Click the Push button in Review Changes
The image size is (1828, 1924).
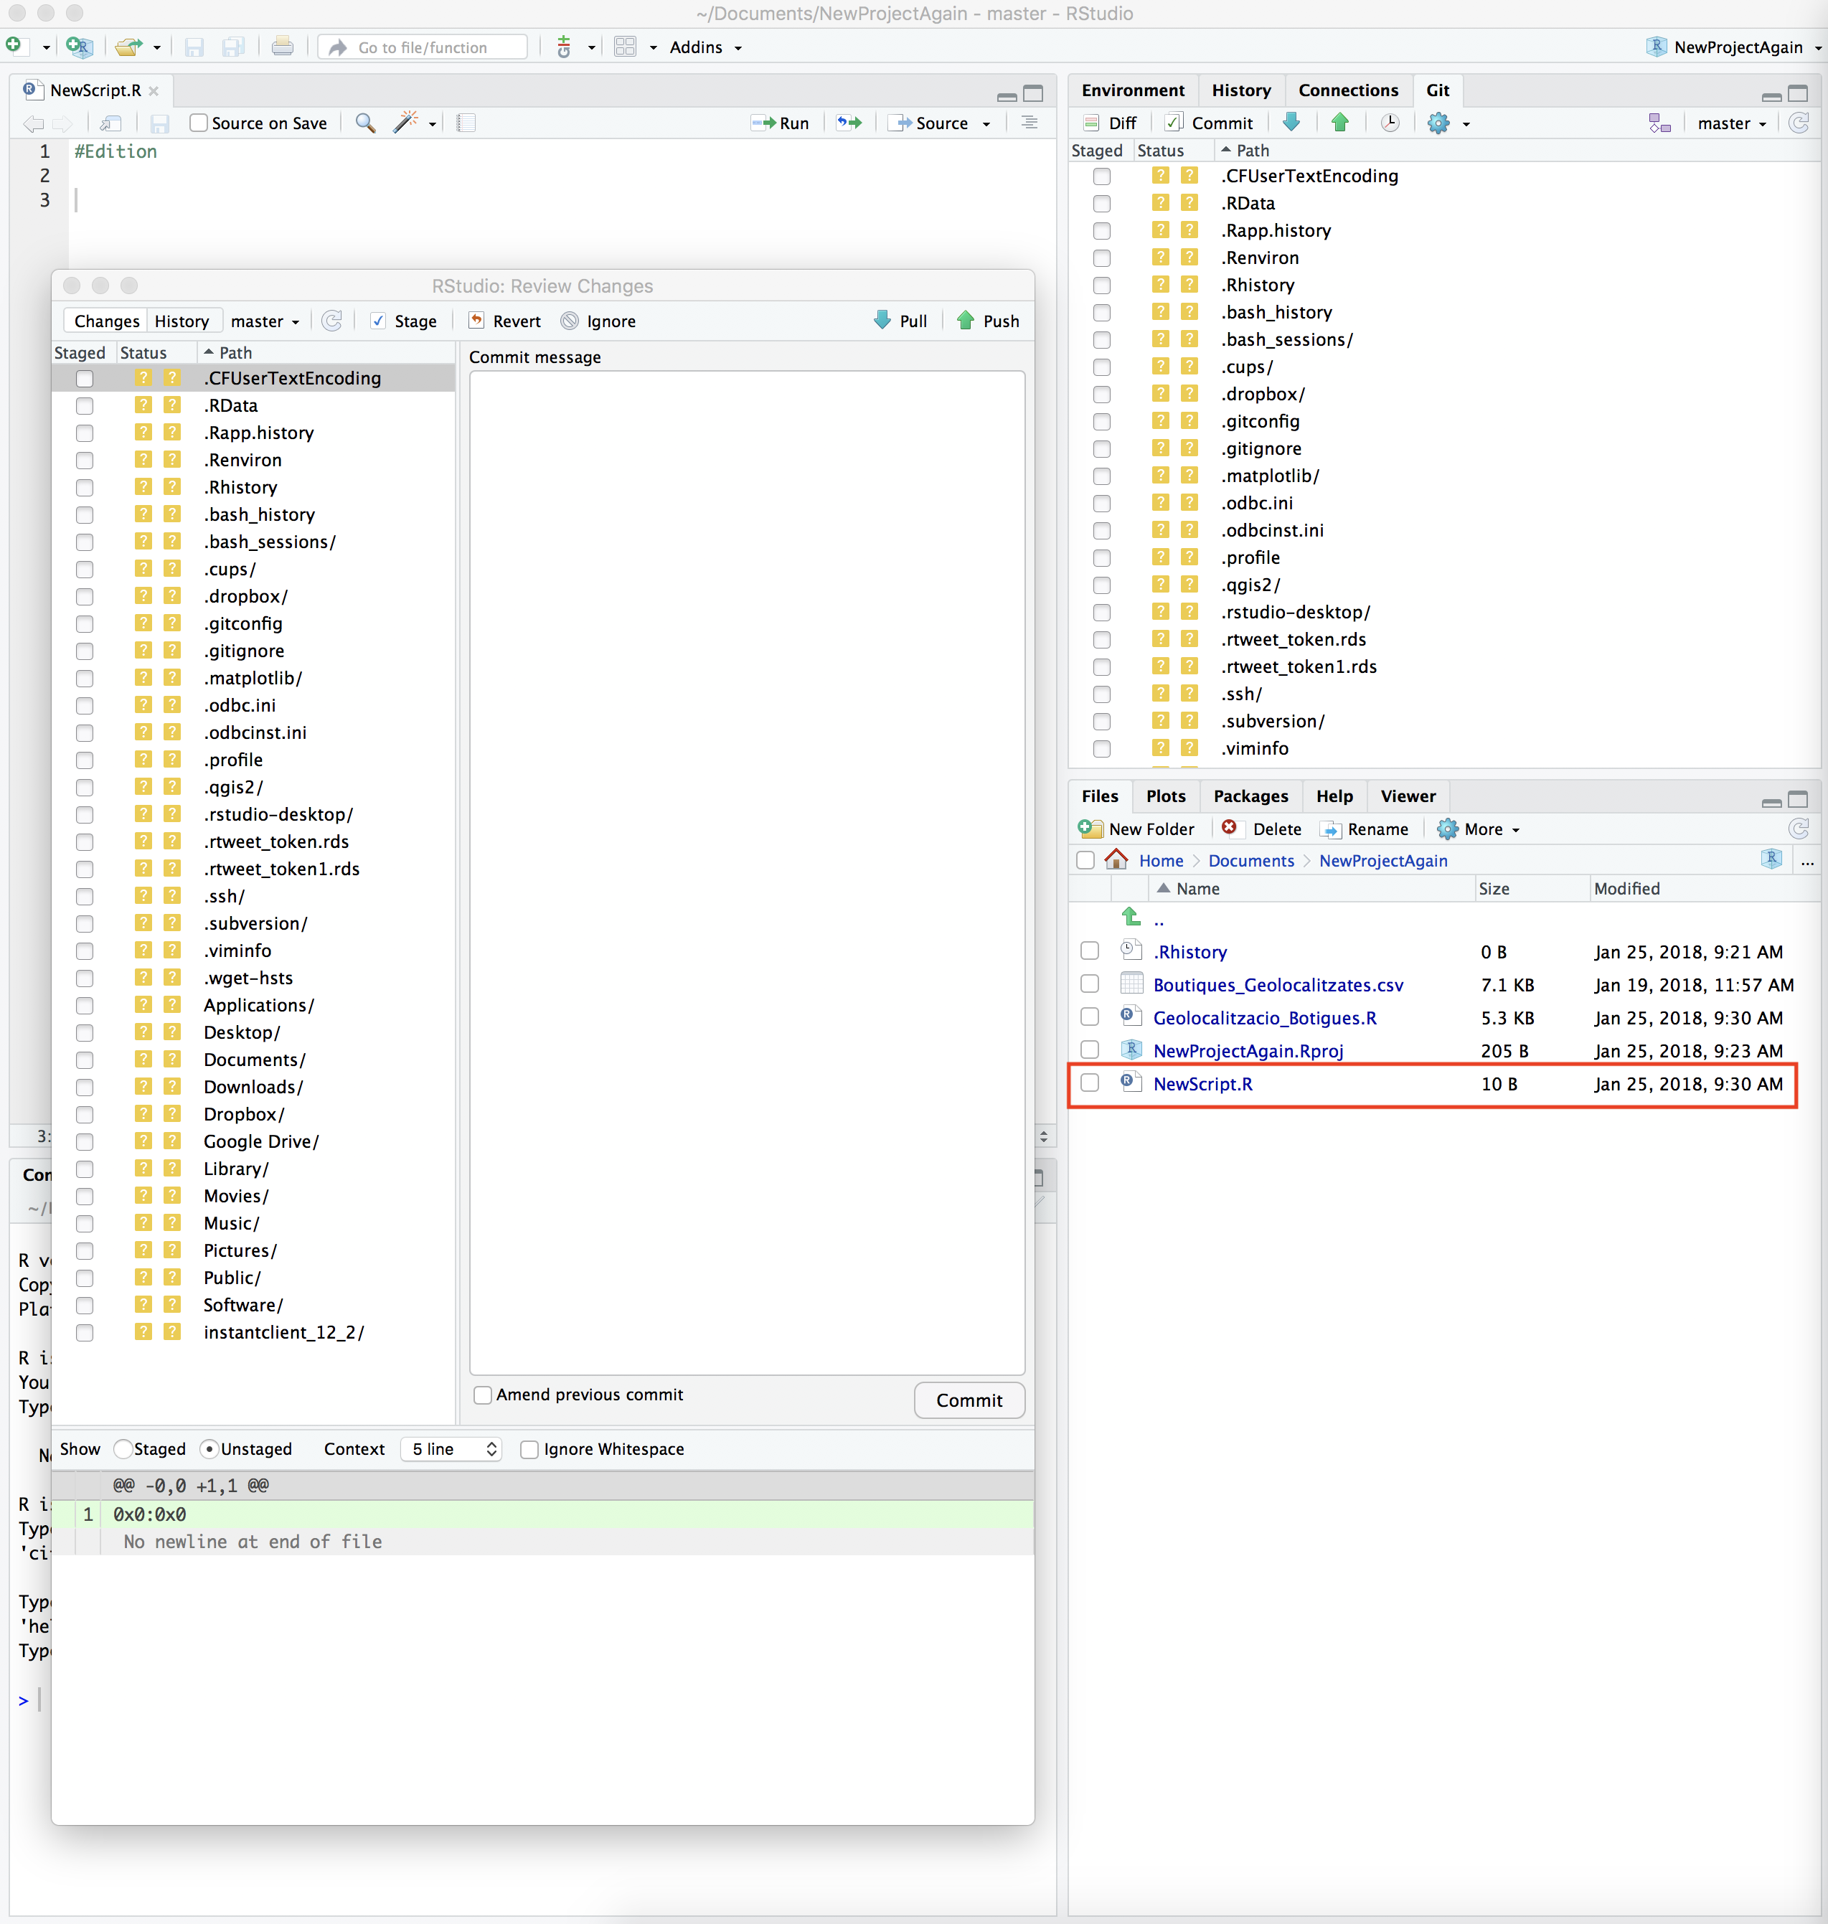(986, 321)
